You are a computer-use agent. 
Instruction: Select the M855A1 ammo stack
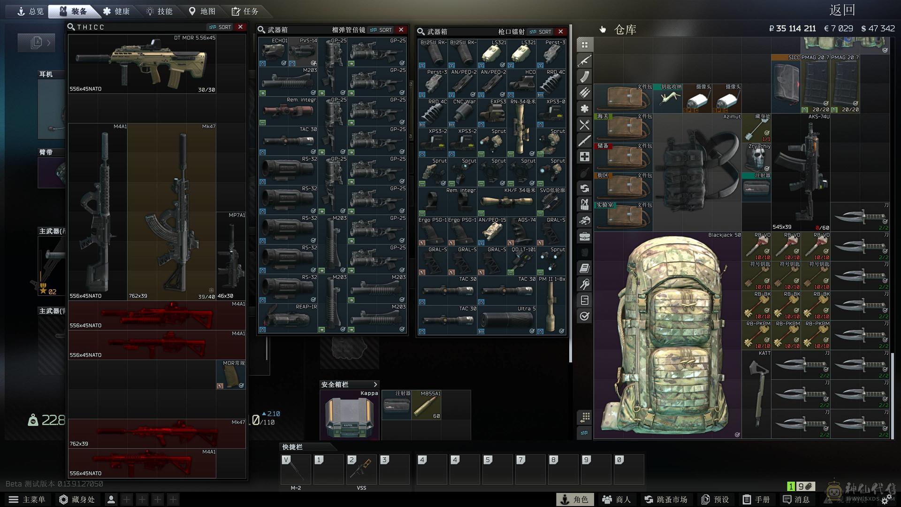point(427,405)
